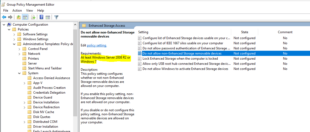Image resolution: width=310 pixels, height=132 pixels.
Task: Click the policy icon beside 'Configure list of IEEE 1667 silos'
Action: click(140, 43)
